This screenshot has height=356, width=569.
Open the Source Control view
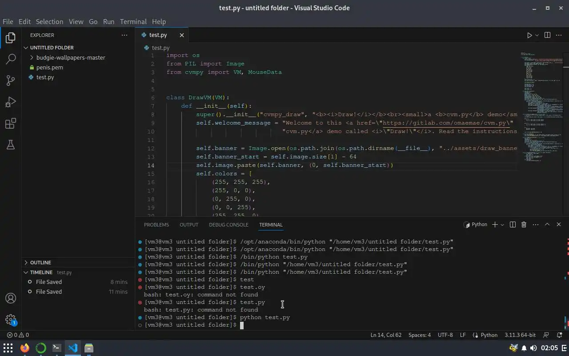tap(11, 81)
